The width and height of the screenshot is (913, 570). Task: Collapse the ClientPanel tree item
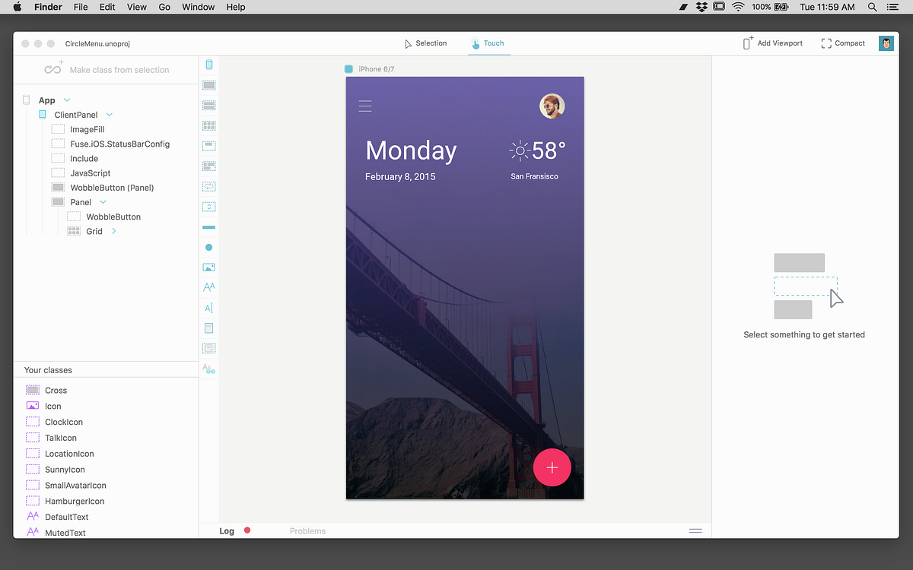[x=108, y=114]
